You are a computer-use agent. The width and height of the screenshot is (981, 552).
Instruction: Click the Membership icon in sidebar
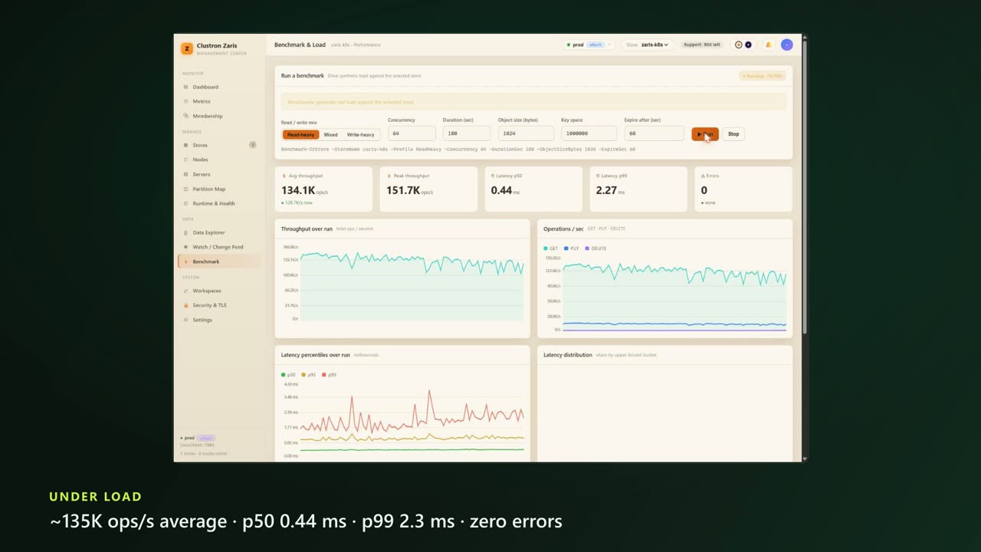pyautogui.click(x=185, y=116)
